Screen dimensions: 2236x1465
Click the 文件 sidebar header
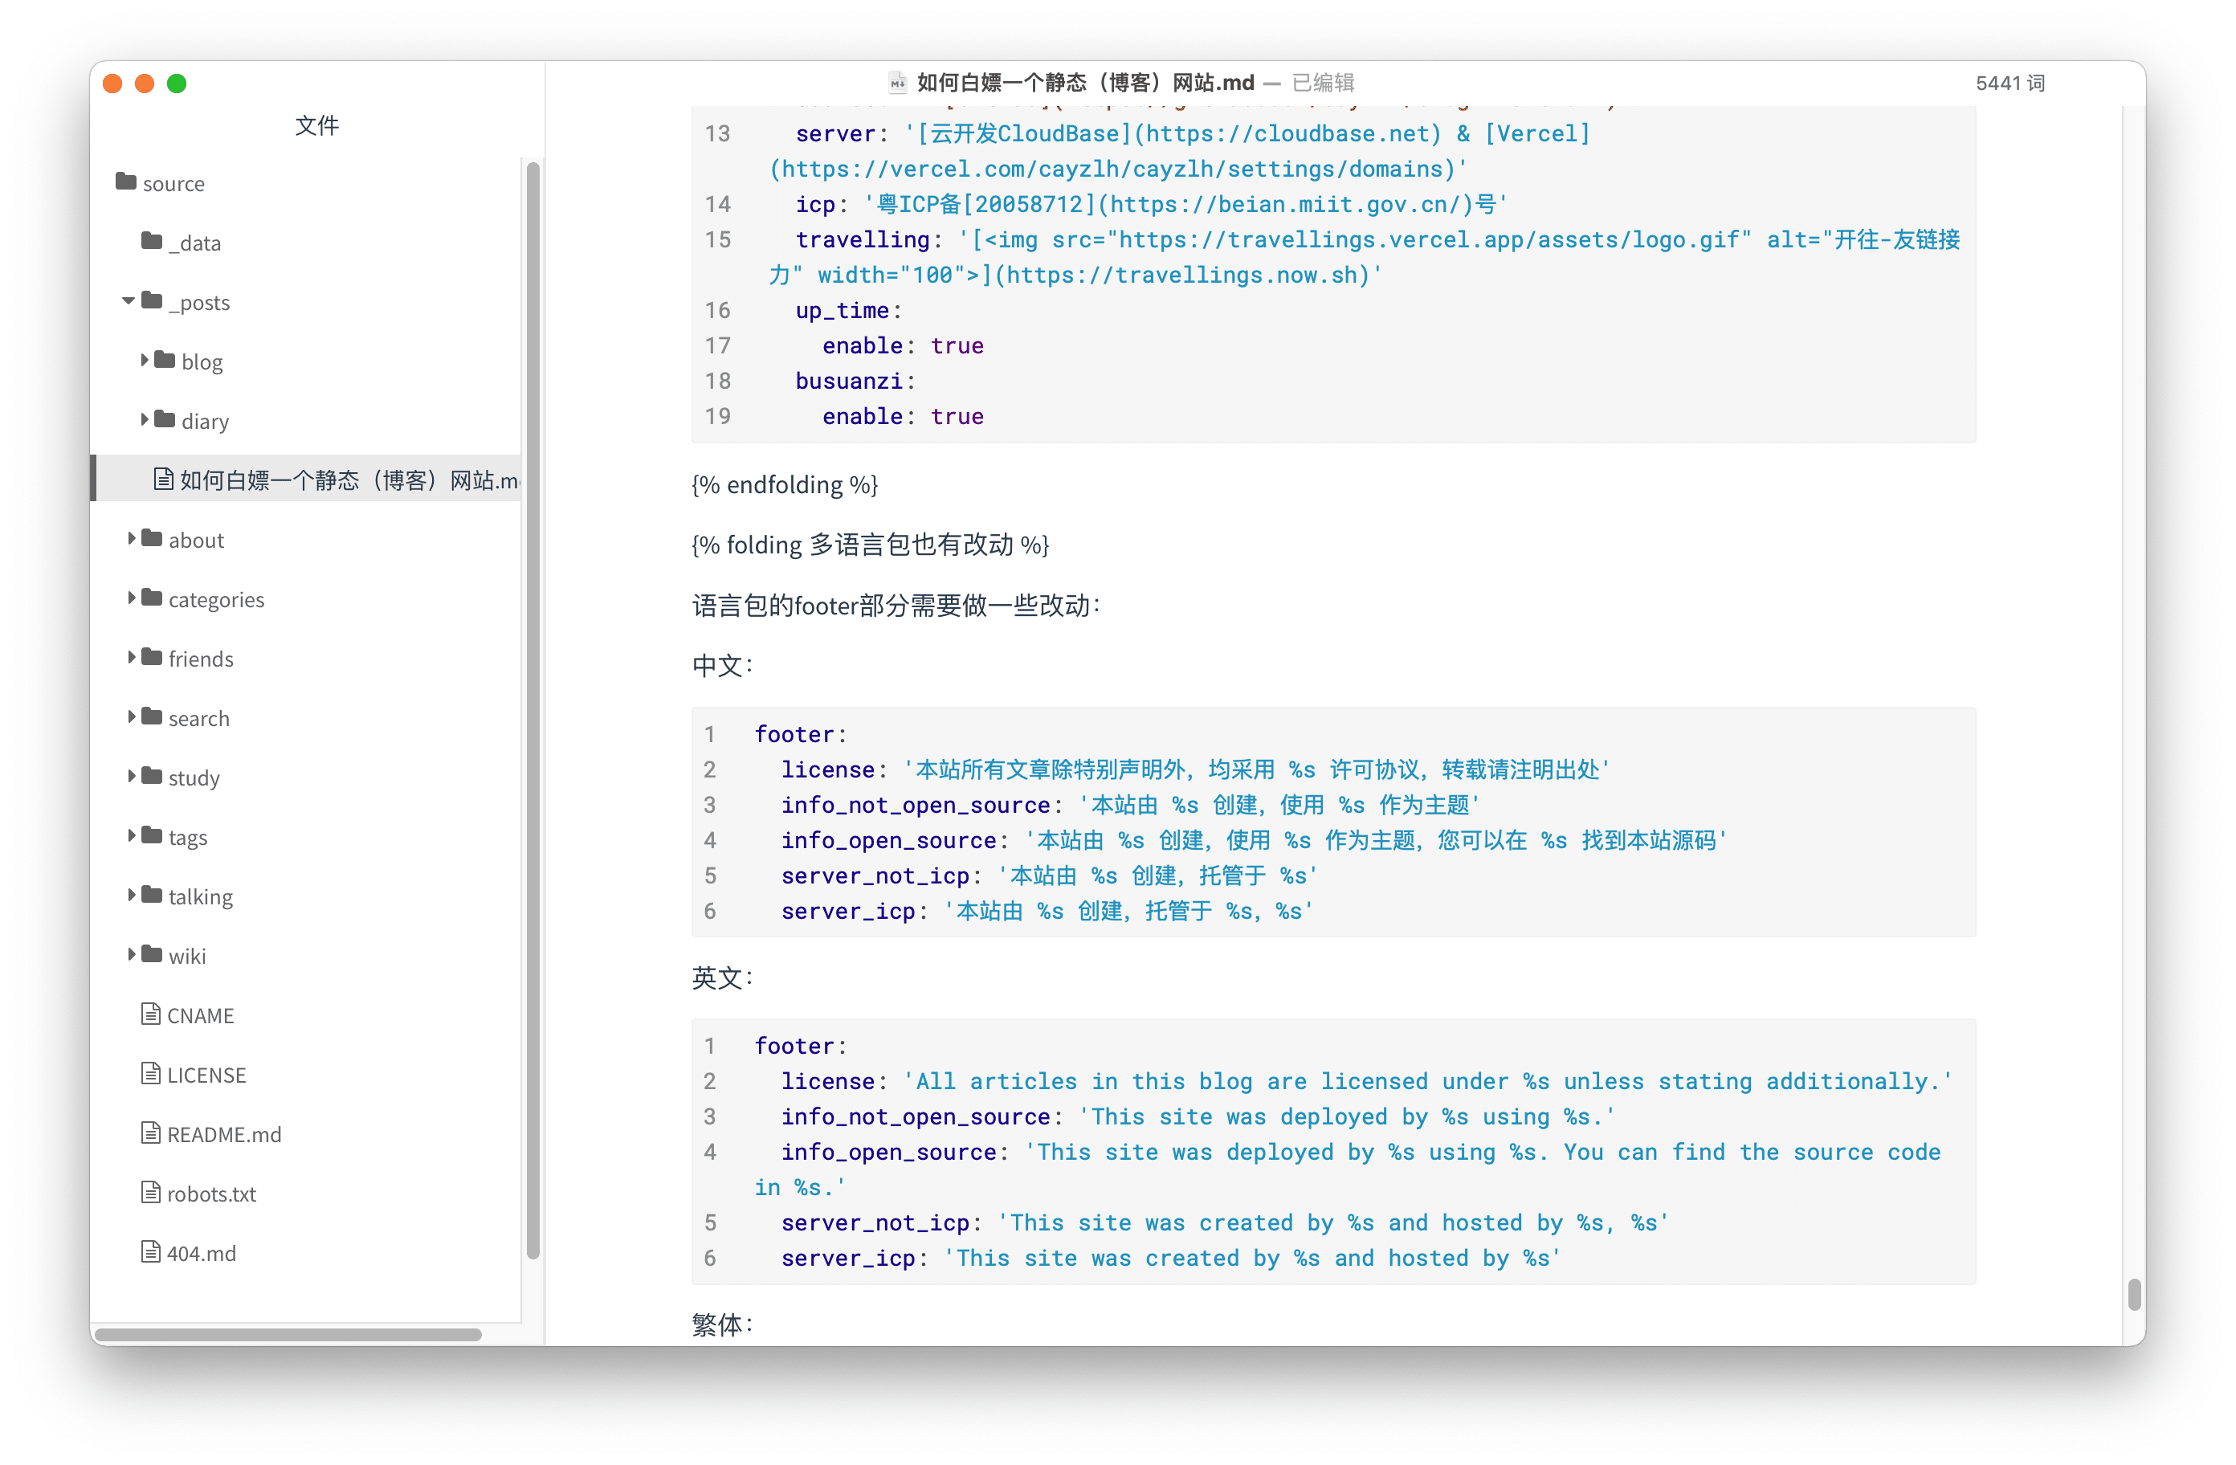316,125
